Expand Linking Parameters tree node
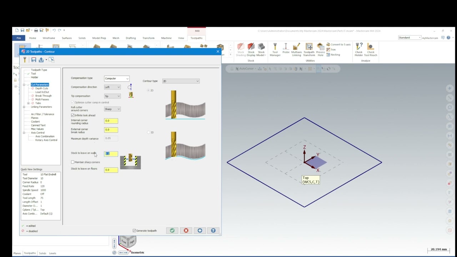The height and width of the screenshot is (257, 457). point(24,107)
